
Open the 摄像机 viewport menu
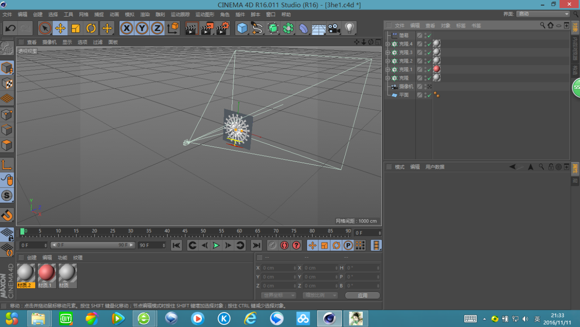coord(49,42)
